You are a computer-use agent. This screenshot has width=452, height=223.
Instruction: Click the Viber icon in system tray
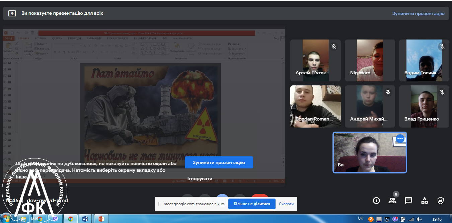(395, 219)
